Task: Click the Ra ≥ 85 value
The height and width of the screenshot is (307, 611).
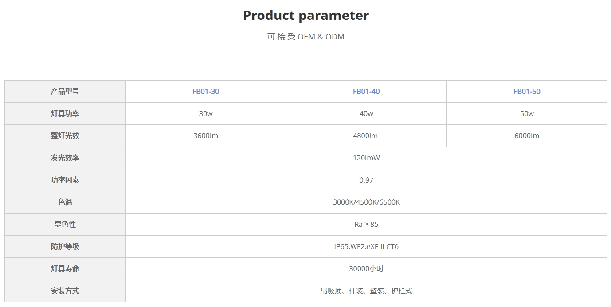Action: [x=366, y=225]
